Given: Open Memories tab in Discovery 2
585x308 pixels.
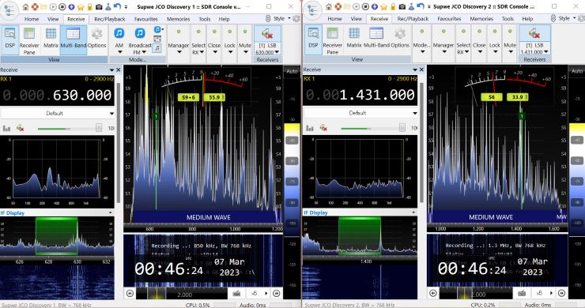Looking at the screenshot, I should [481, 19].
